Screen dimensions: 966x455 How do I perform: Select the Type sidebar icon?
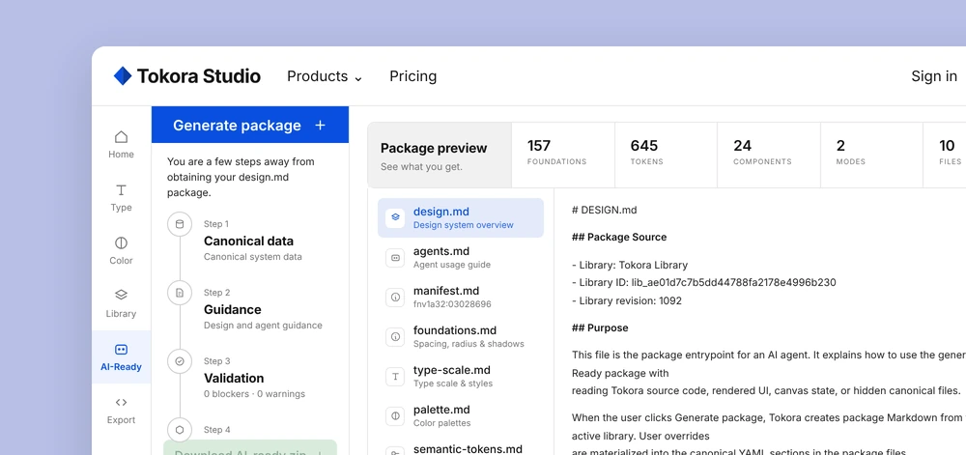[x=122, y=189]
